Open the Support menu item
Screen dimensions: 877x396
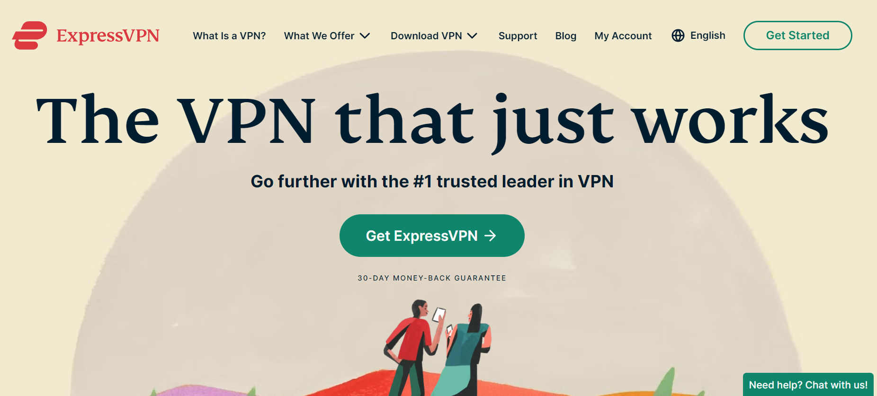coord(518,36)
